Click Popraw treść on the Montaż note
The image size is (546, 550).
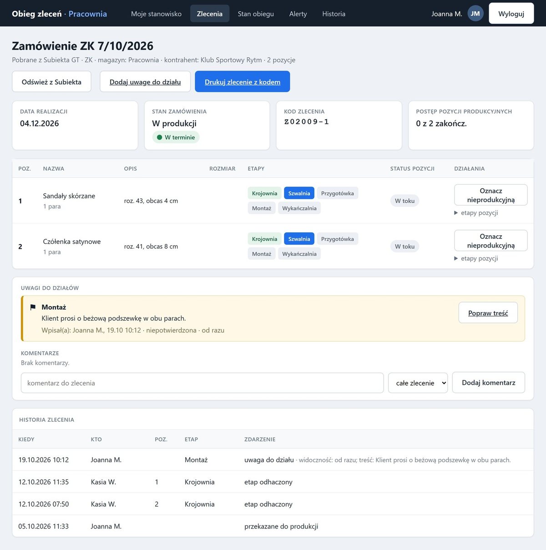(x=488, y=313)
